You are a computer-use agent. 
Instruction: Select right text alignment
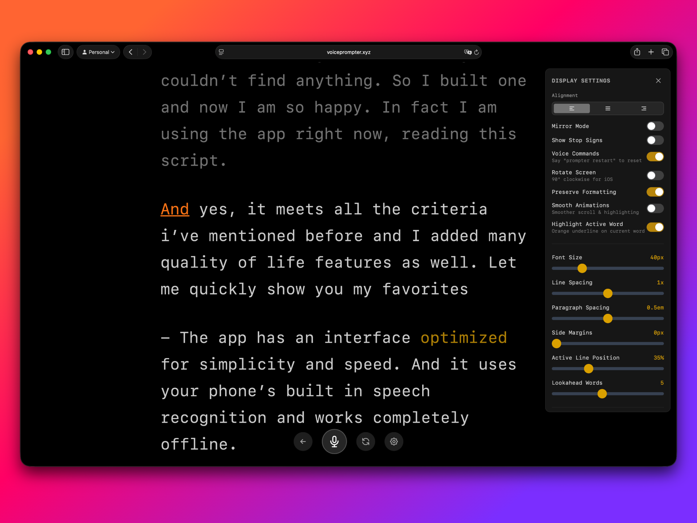coord(644,108)
